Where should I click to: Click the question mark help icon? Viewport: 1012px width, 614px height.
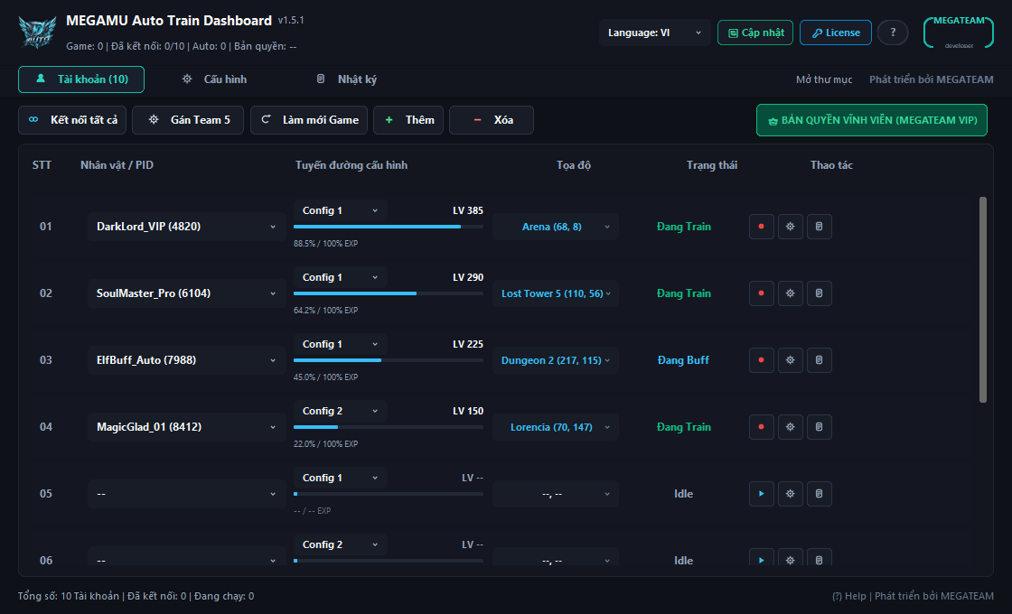[x=893, y=33]
